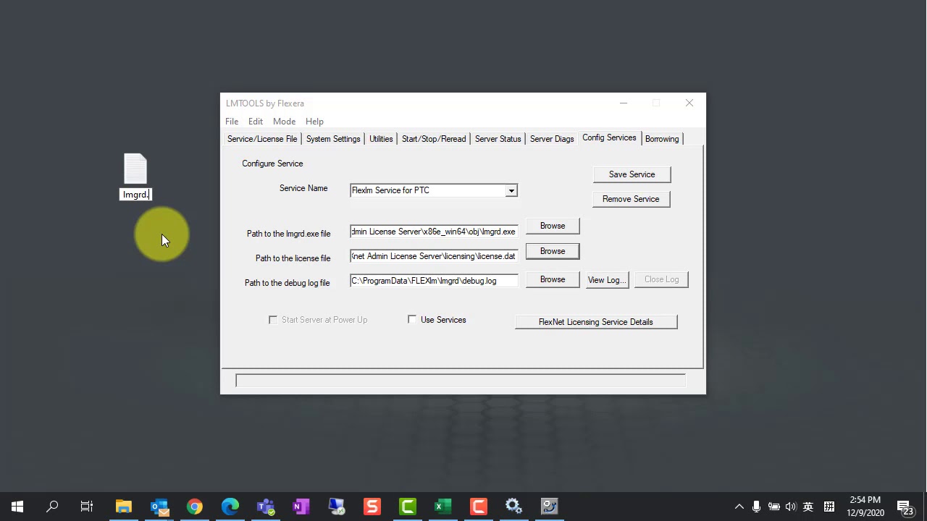Select the lmgrd file icon on desktop
Image resolution: width=927 pixels, height=521 pixels.
(135, 169)
